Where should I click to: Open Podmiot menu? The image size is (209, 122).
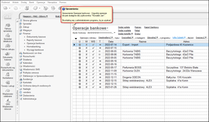[5, 2]
